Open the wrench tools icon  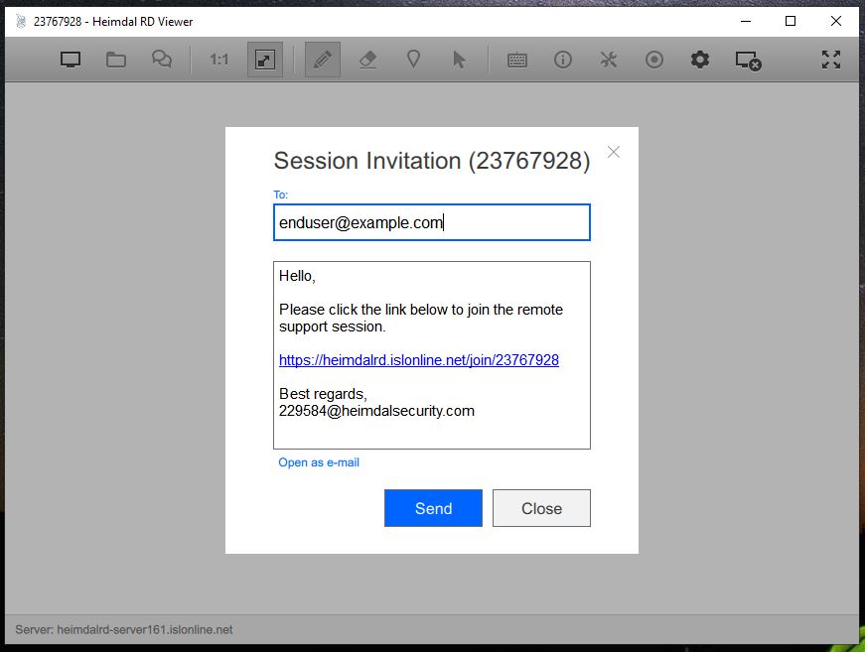tap(609, 60)
